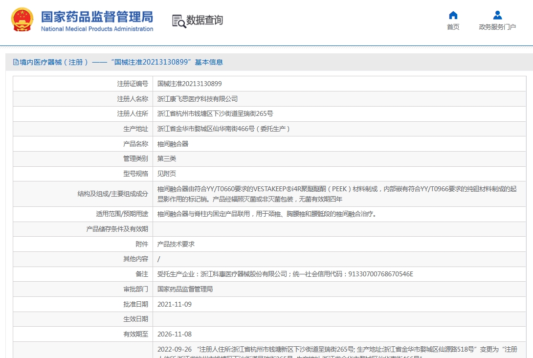
Task: Click the national emblem logo
Action: (22, 20)
